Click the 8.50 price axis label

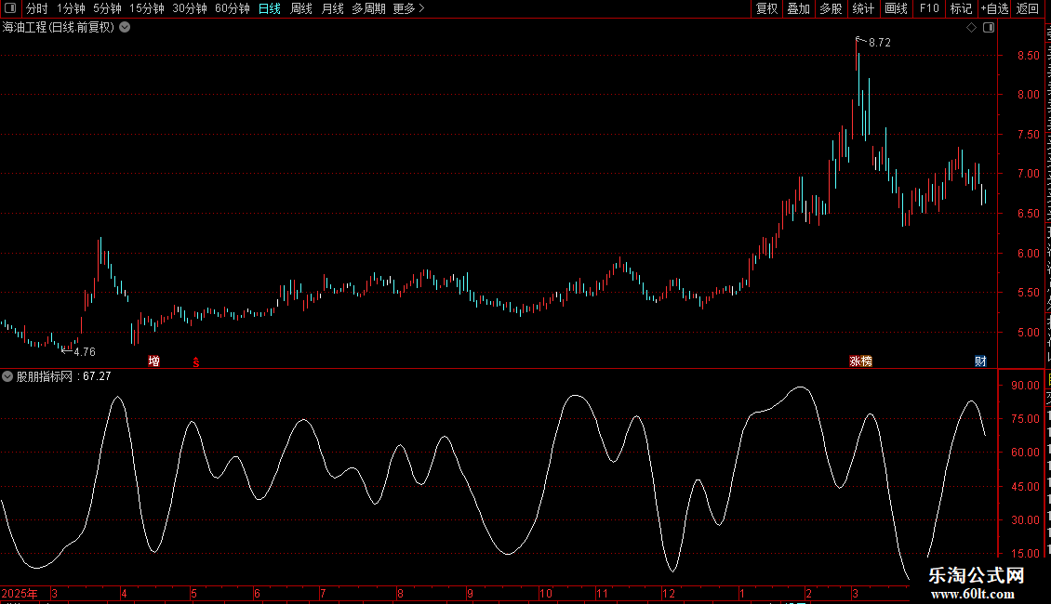click(1028, 56)
